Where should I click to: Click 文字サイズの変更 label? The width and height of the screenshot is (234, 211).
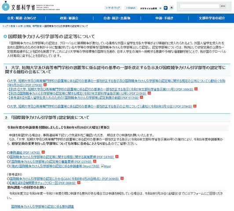[x=149, y=8]
